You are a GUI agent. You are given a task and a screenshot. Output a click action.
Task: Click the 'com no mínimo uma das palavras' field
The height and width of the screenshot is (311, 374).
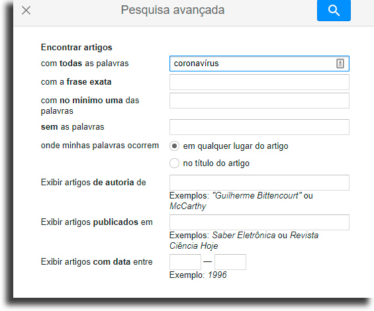pos(259,101)
